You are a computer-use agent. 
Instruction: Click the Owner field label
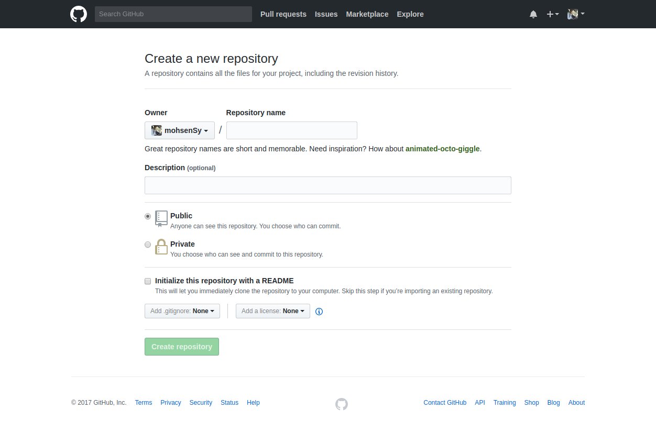156,113
